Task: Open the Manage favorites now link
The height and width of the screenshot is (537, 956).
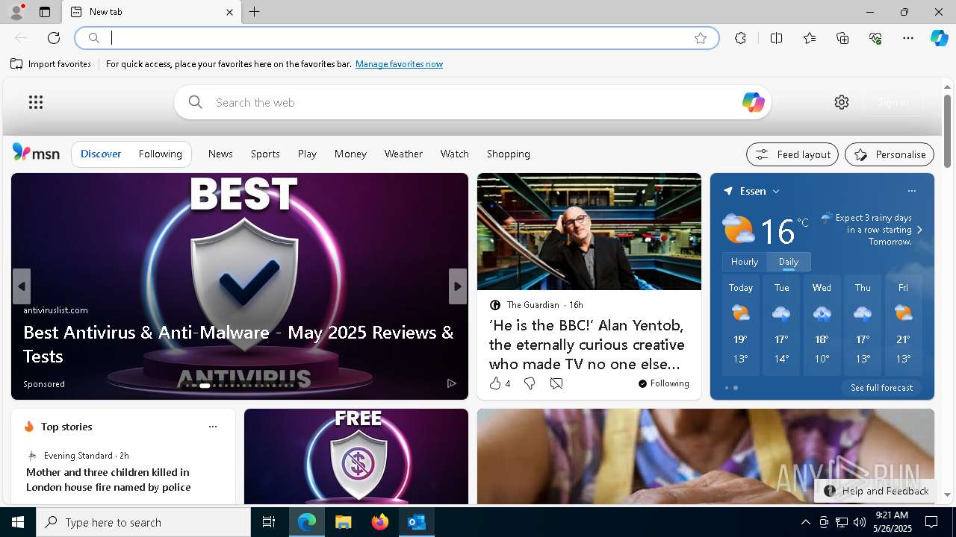Action: click(399, 64)
